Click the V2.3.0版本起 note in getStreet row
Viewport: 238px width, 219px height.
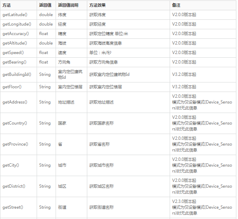184,202
